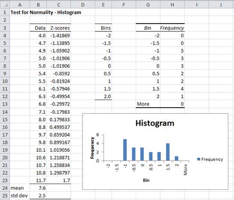Select the histogram bar at bin 1.5

[x=168, y=152]
